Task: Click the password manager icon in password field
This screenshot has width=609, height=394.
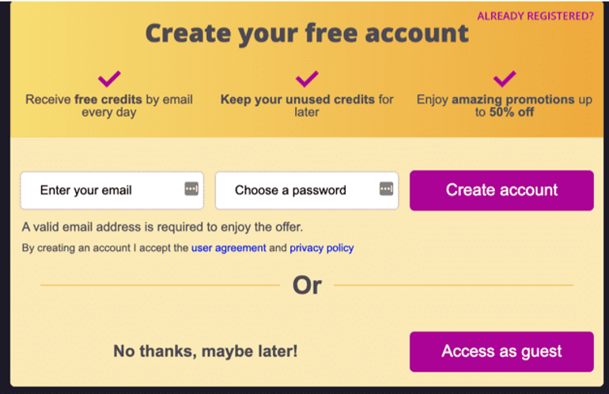Action: click(x=386, y=189)
